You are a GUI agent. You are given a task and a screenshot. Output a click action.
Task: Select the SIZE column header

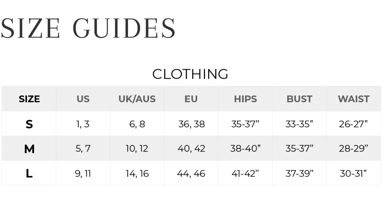29,99
